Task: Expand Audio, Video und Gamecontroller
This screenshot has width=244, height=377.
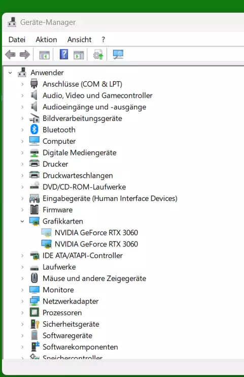Action: [22, 96]
